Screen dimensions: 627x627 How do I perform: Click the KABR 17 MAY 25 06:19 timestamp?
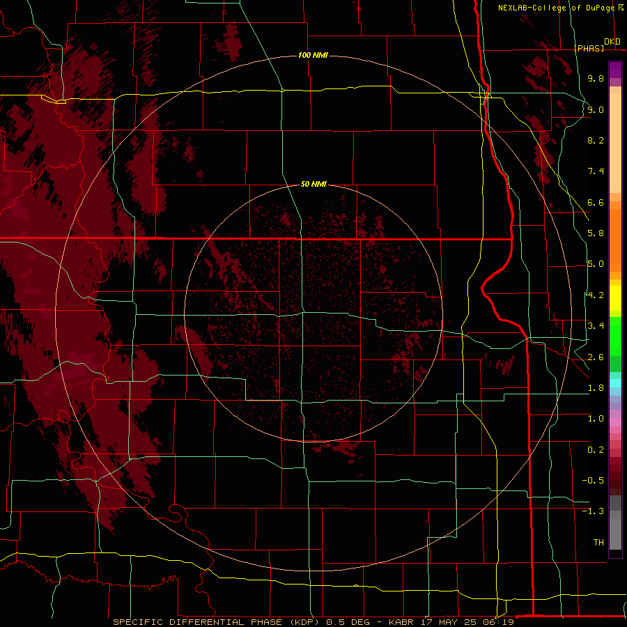(451, 622)
